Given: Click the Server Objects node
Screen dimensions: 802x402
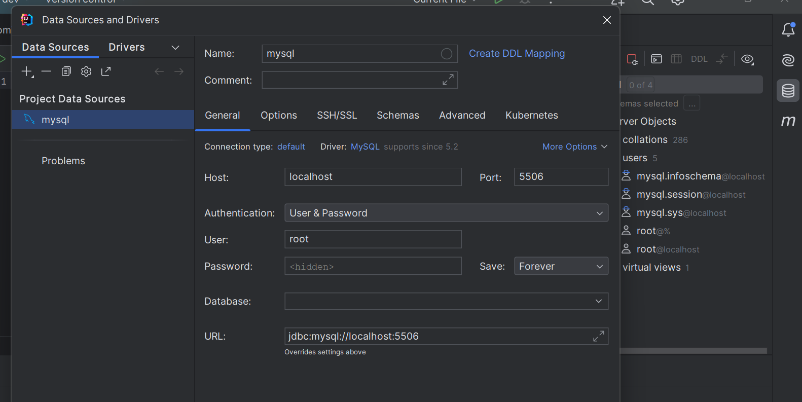Looking at the screenshot, I should pyautogui.click(x=648, y=121).
